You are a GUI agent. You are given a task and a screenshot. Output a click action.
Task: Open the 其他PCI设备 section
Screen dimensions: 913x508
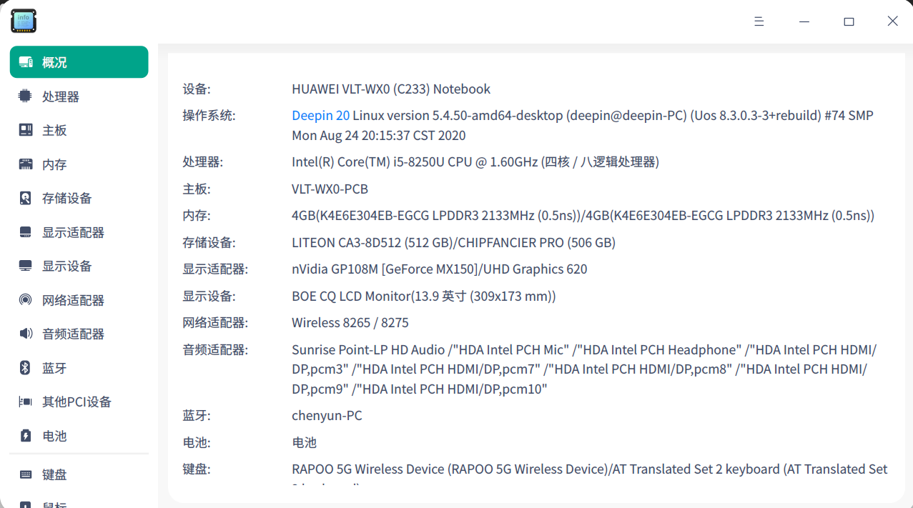pyautogui.click(x=79, y=402)
